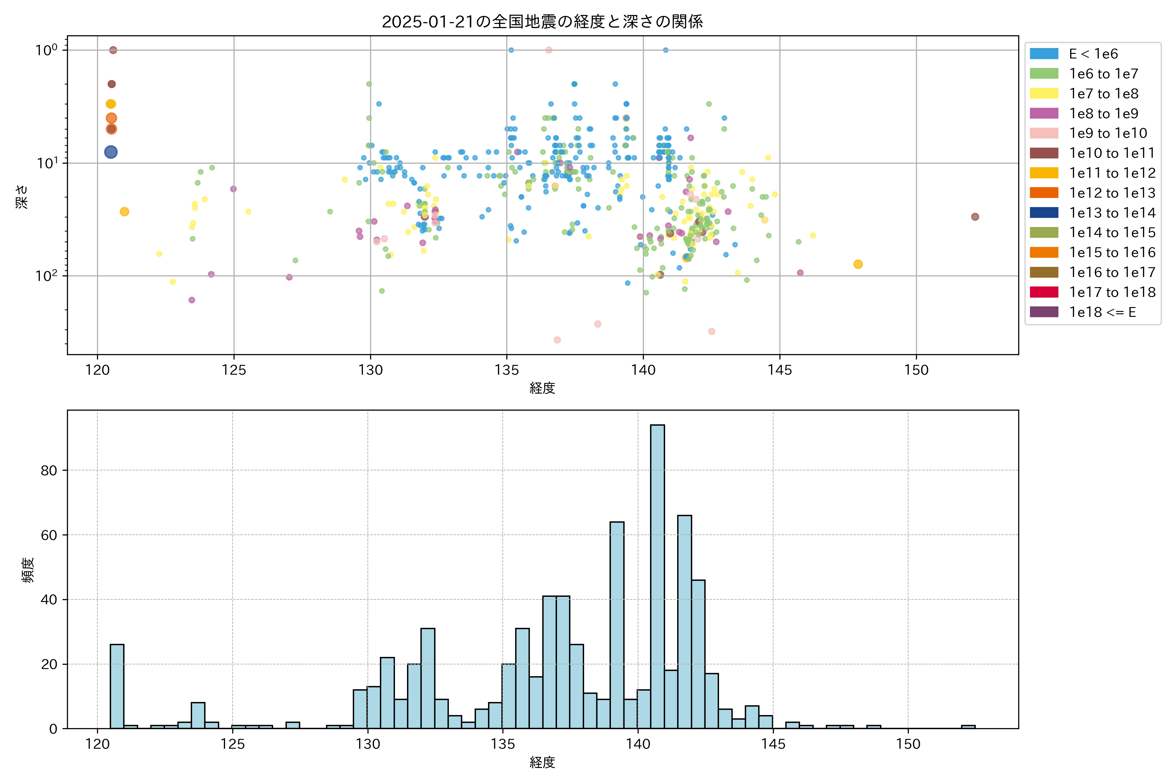Click the pink 1e9 to 1e10 swatch
Screen dimensions: 1176x784
[x=1043, y=133]
